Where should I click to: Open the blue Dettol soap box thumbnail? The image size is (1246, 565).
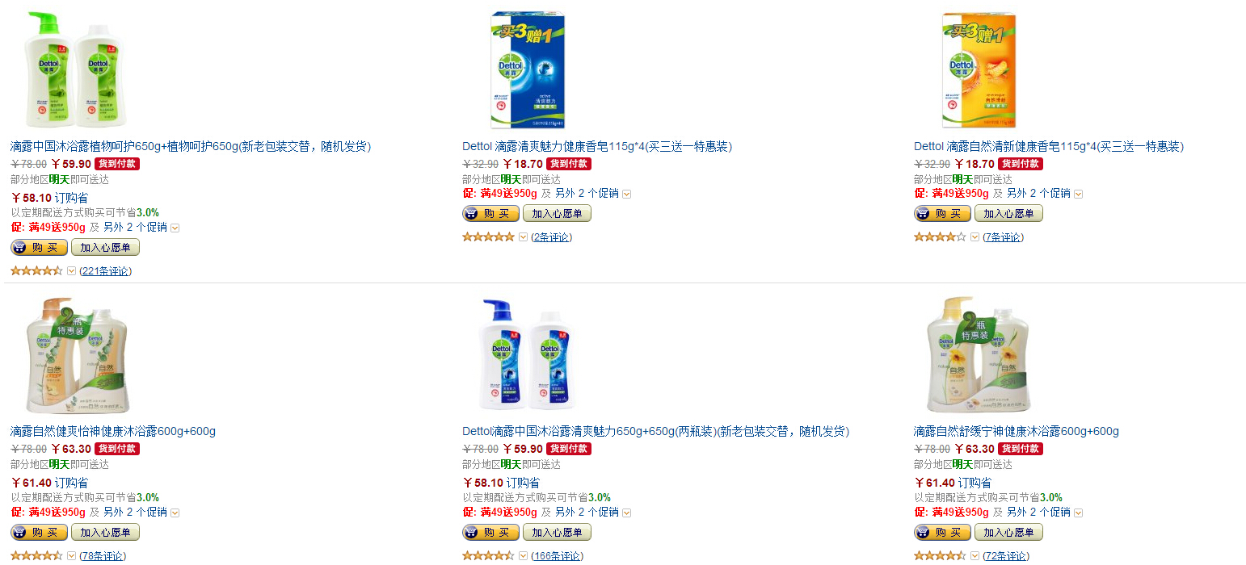tap(528, 70)
